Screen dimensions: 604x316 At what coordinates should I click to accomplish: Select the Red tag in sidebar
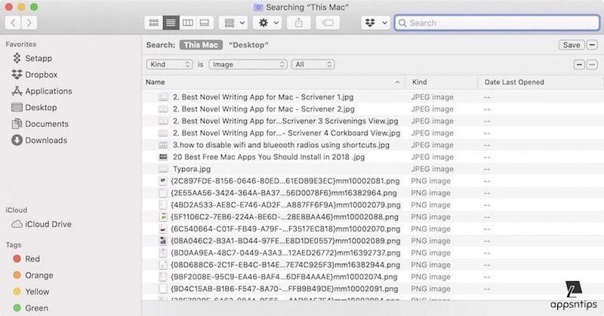tap(33, 259)
